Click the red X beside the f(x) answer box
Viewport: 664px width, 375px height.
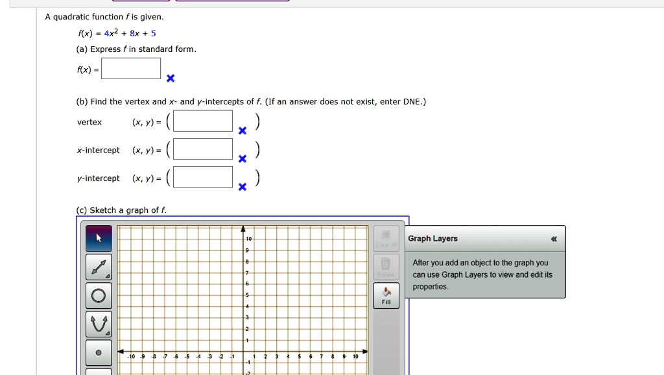[170, 79]
